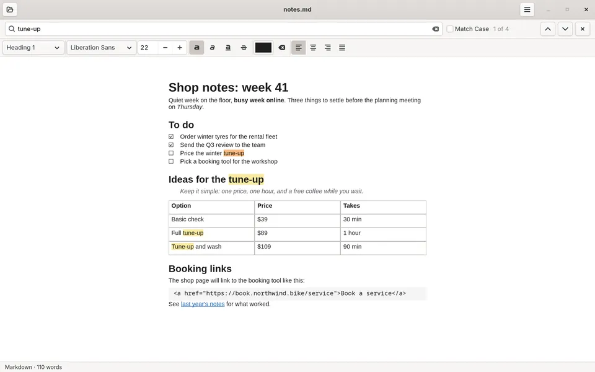Justify text alignment
595x372 pixels.
[342, 48]
